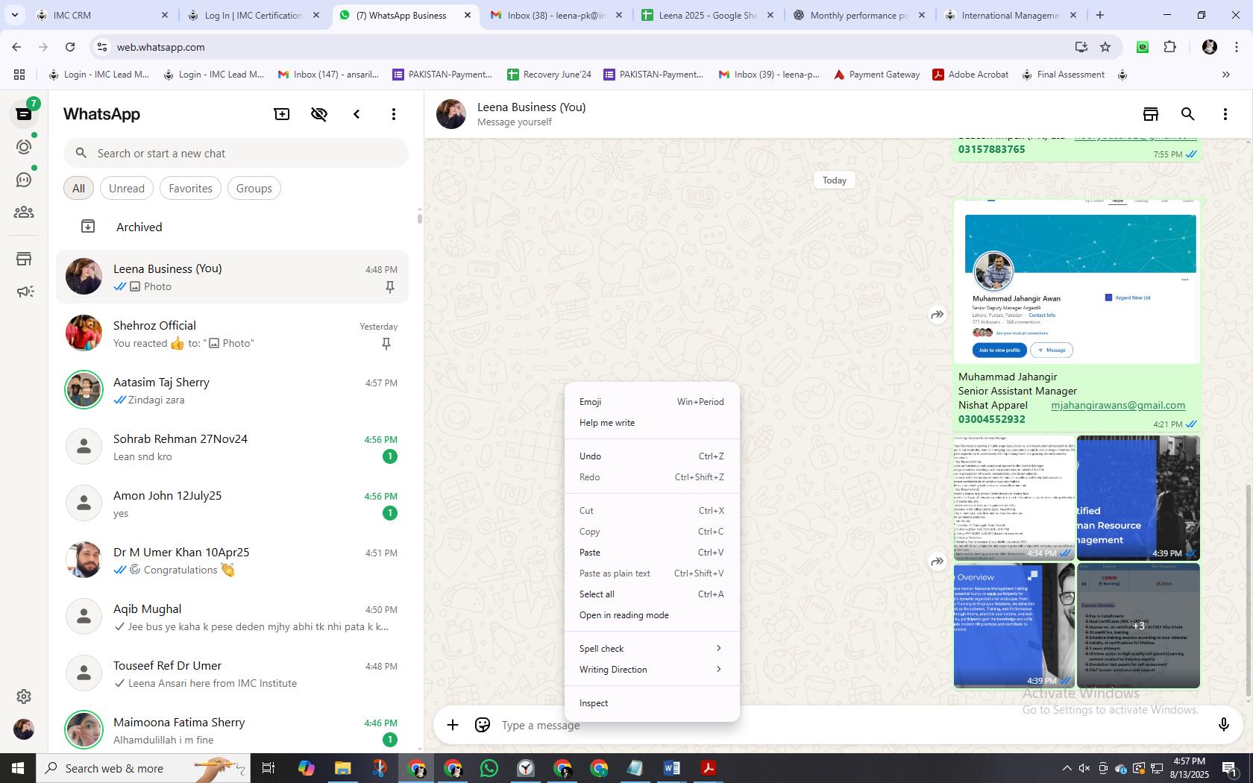Open the Amon John 12July25 chat
Viewport: 1253px width, 783px height.
233,503
